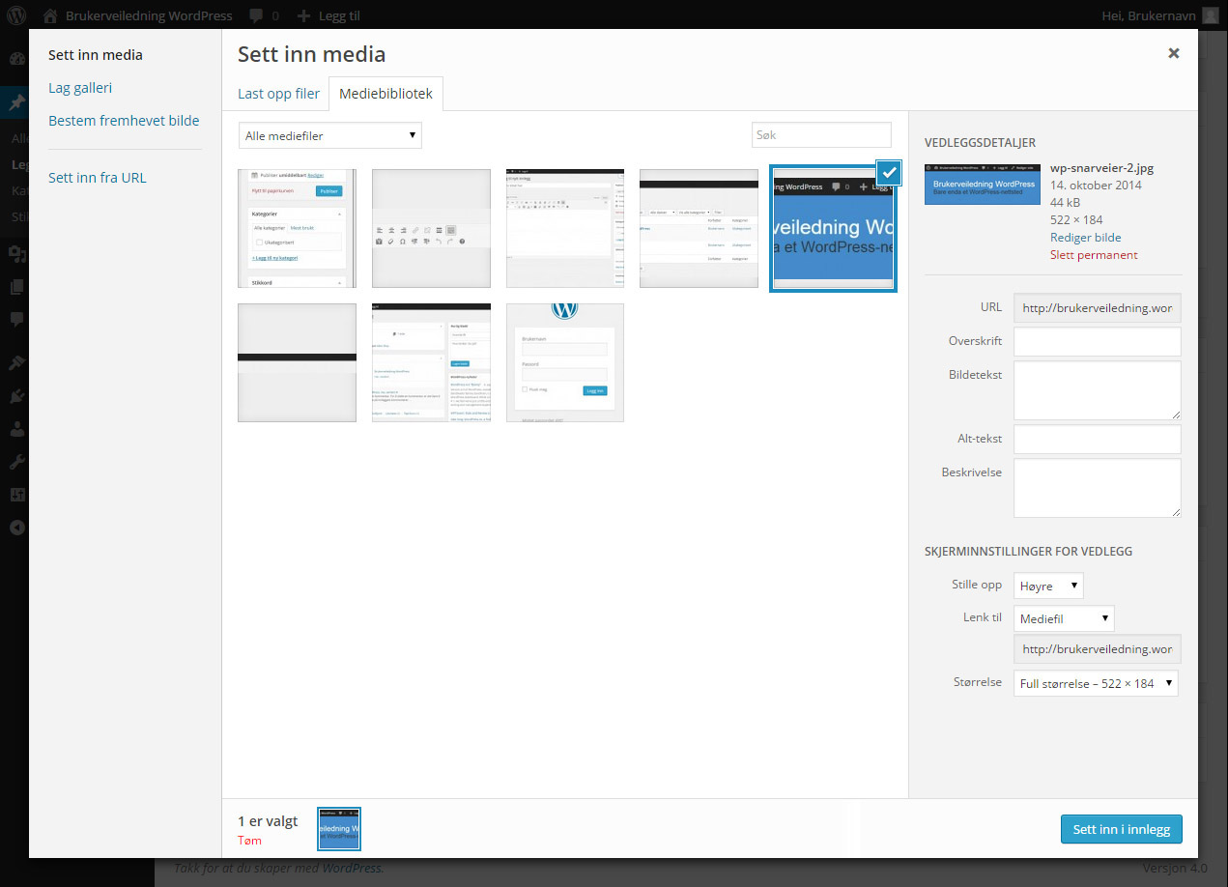The width and height of the screenshot is (1228, 887).
Task: Click the WordPress link in footer text
Action: (x=352, y=868)
